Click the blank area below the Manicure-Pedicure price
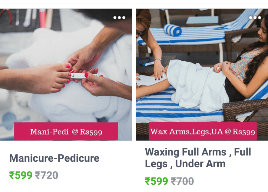268x192 pixels. pos(66,187)
